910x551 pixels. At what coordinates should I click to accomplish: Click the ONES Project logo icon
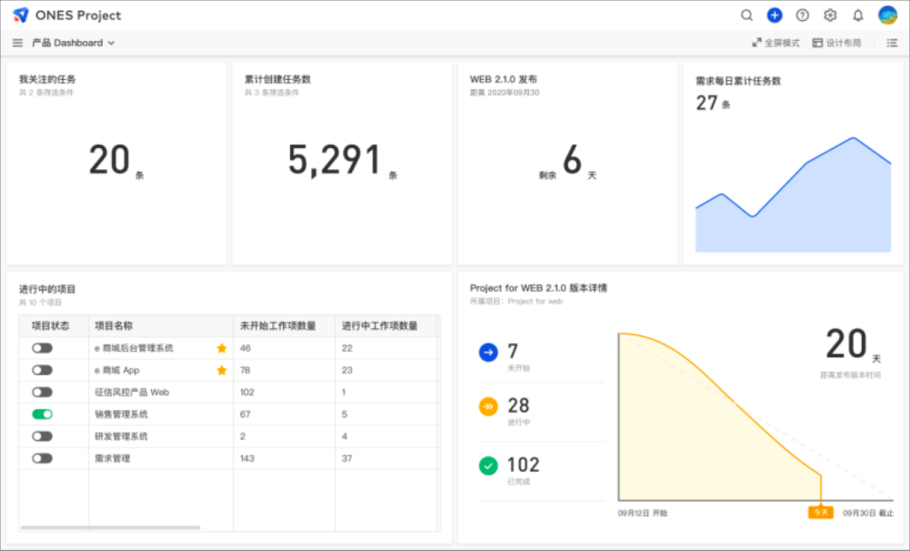tap(21, 15)
